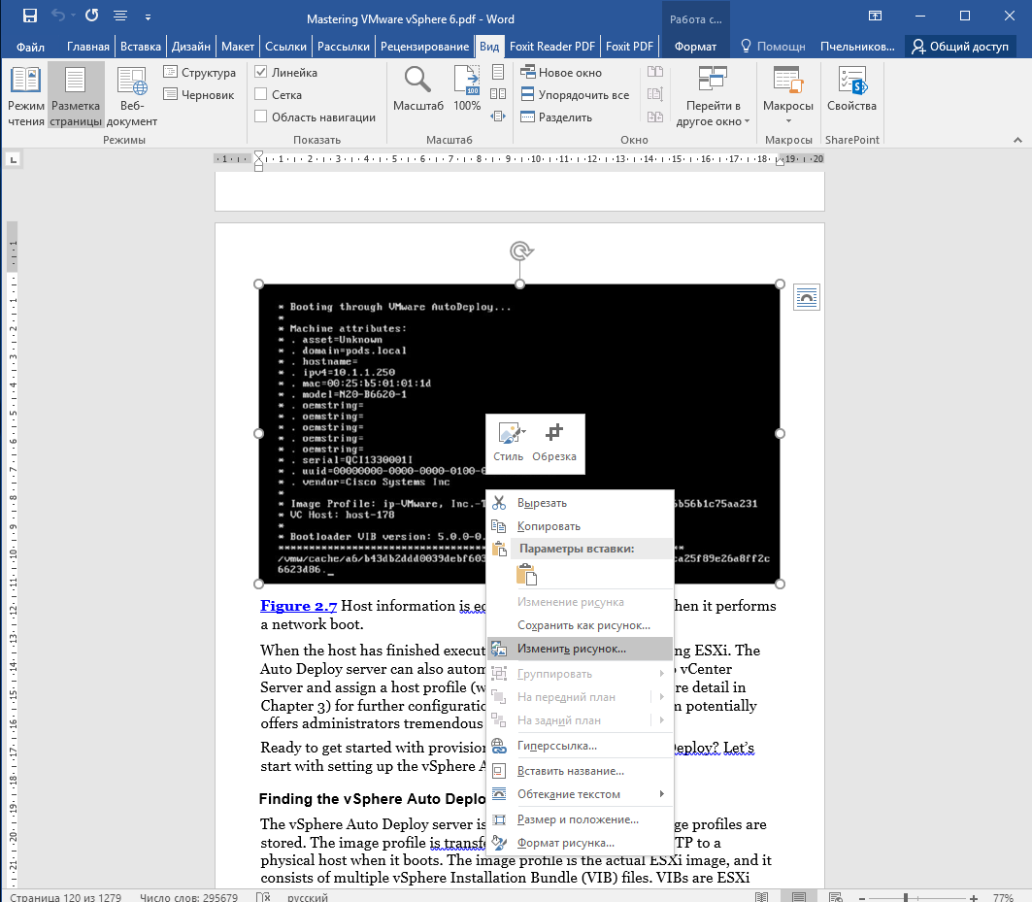Image resolution: width=1032 pixels, height=902 pixels.
Task: Click the русский language status
Action: [x=308, y=897]
